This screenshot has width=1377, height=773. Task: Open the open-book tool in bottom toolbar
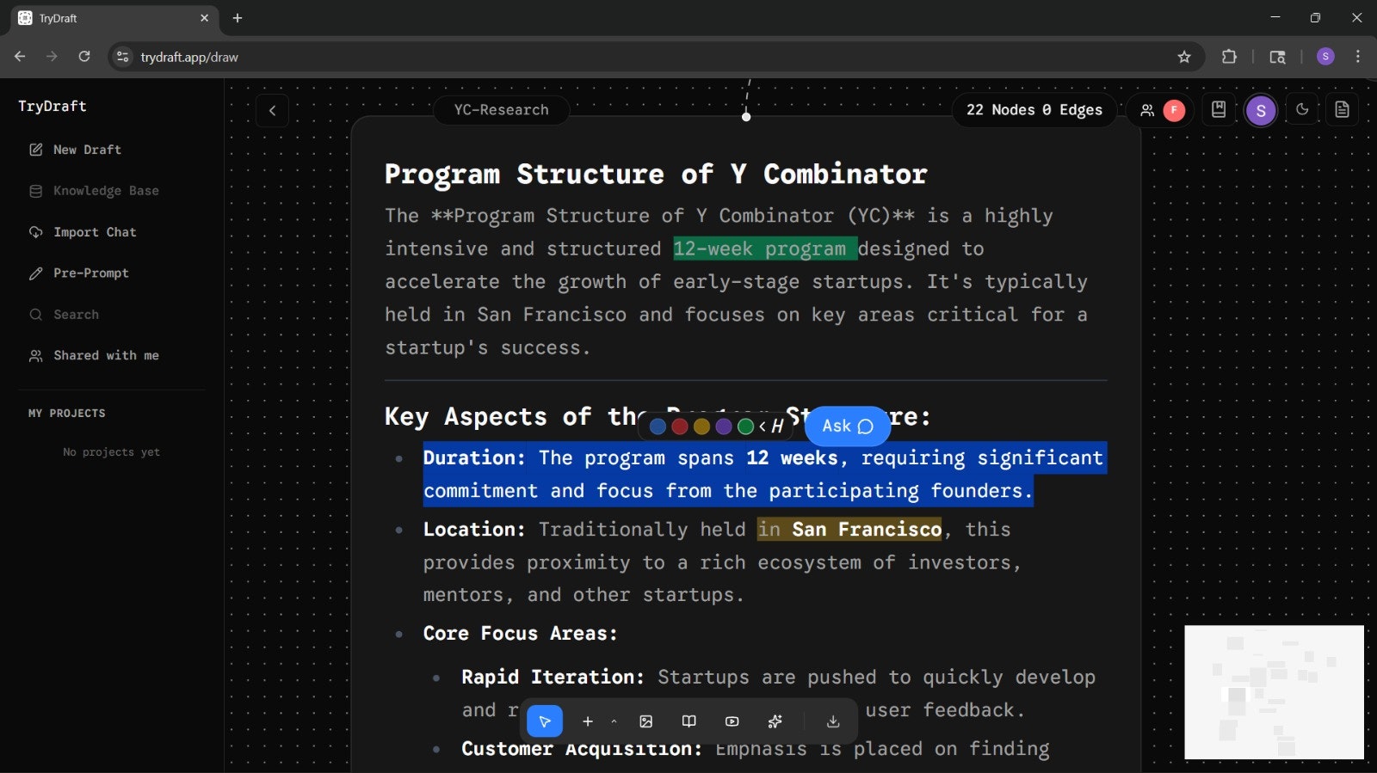[x=688, y=721]
